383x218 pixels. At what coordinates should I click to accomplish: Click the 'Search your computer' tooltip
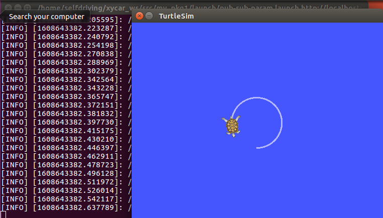46,17
